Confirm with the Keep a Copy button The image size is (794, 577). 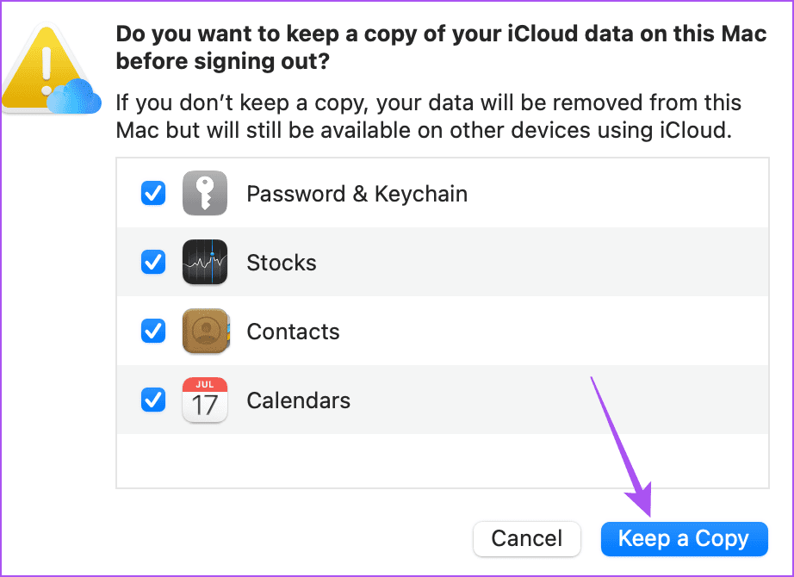coord(683,539)
